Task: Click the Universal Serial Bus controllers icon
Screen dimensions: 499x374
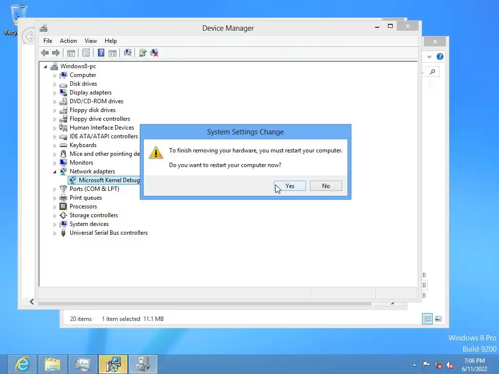Action: 63,233
